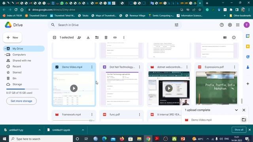Collapse the upload complete panel
Screen dimensions: 253x142
pos(236,110)
